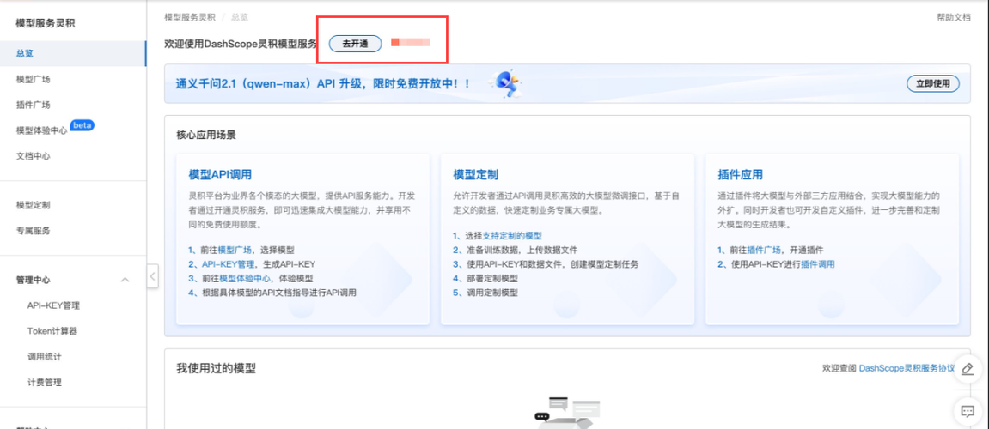
Task: Click the API-KEY管理 link in step 2
Action: 228,264
